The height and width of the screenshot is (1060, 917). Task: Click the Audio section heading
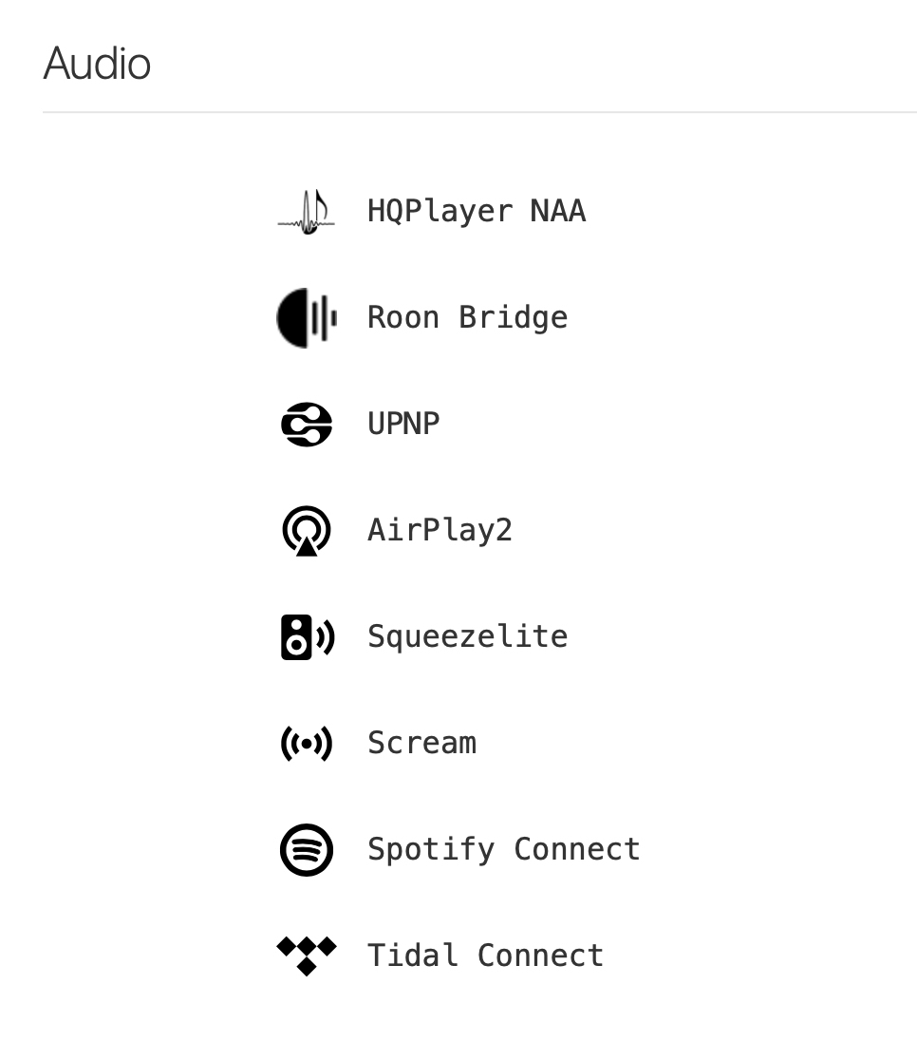click(98, 64)
